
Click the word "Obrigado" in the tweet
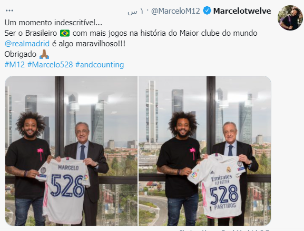tap(21, 54)
